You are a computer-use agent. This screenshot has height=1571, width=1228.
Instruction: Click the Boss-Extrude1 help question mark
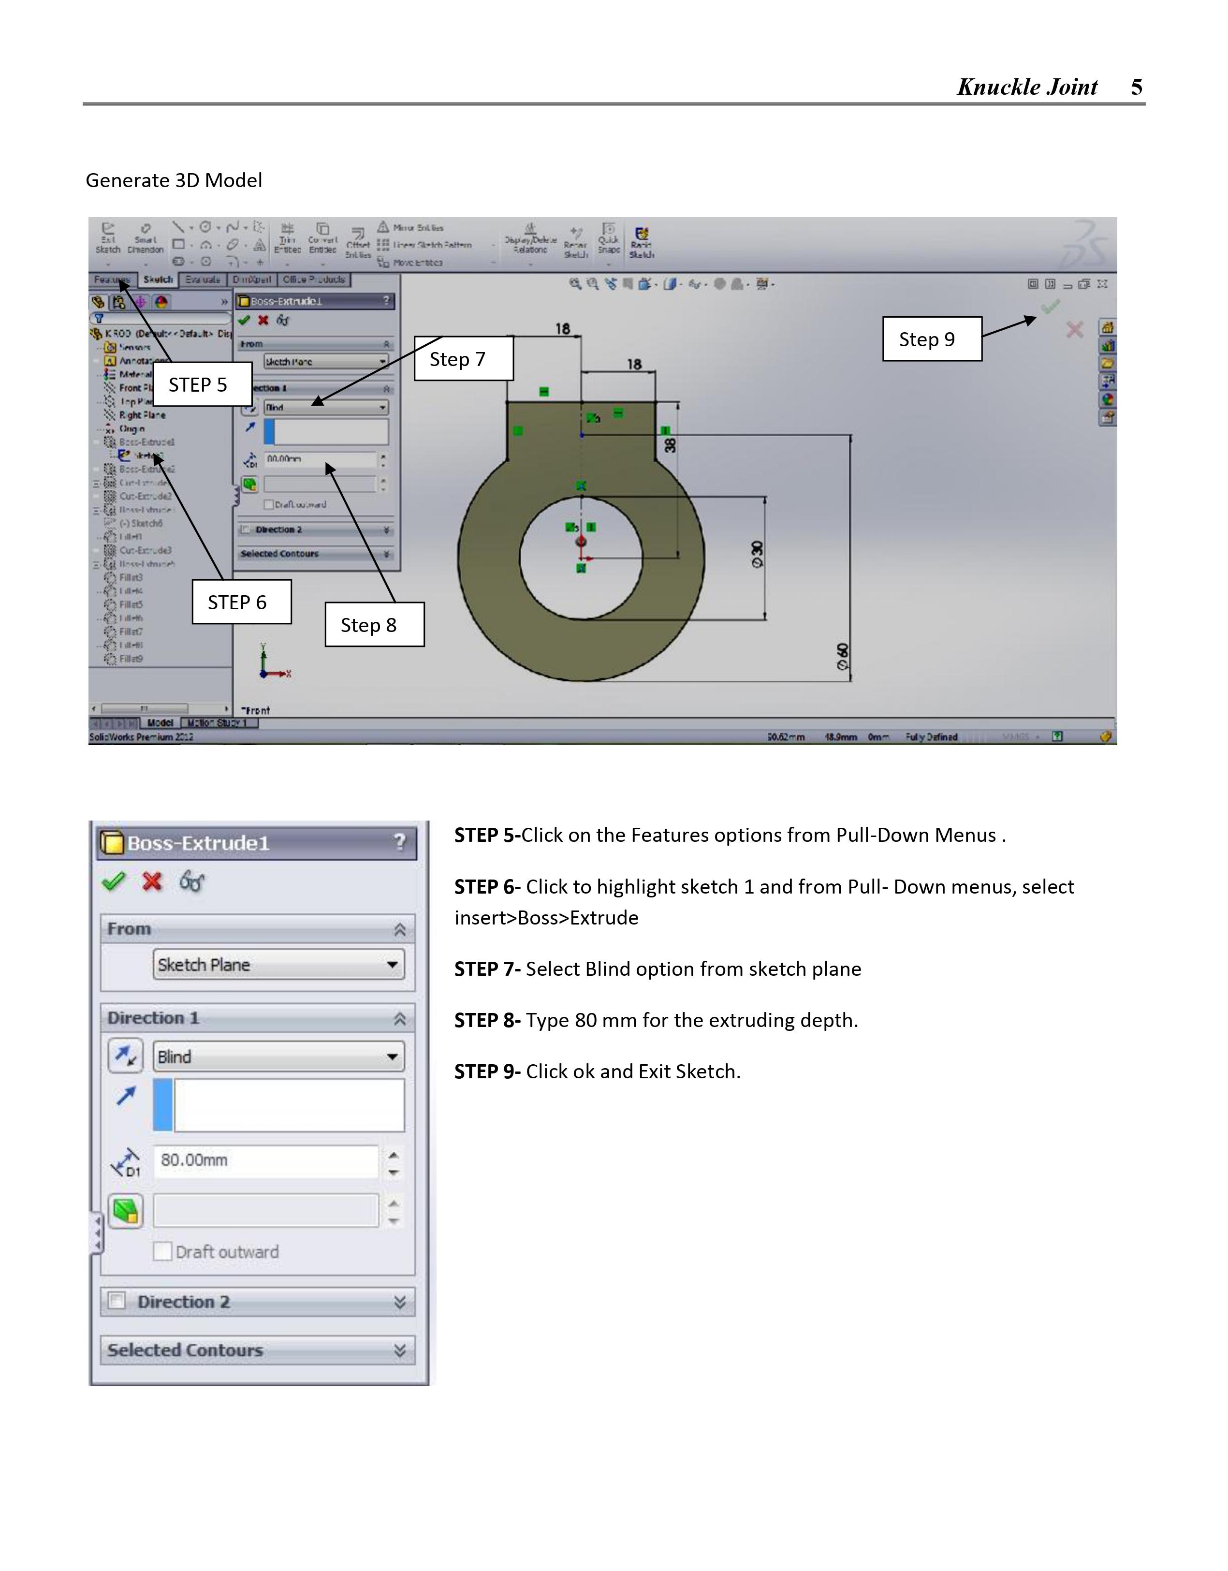tap(399, 842)
